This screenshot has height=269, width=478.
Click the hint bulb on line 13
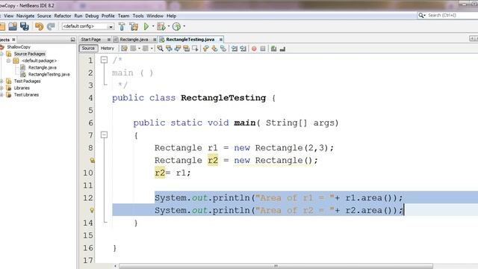92,210
